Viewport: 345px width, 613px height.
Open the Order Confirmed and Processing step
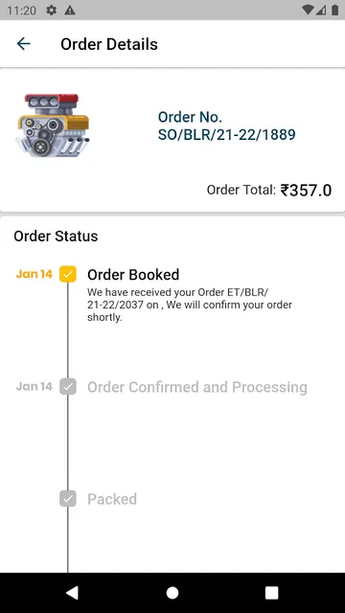(197, 387)
